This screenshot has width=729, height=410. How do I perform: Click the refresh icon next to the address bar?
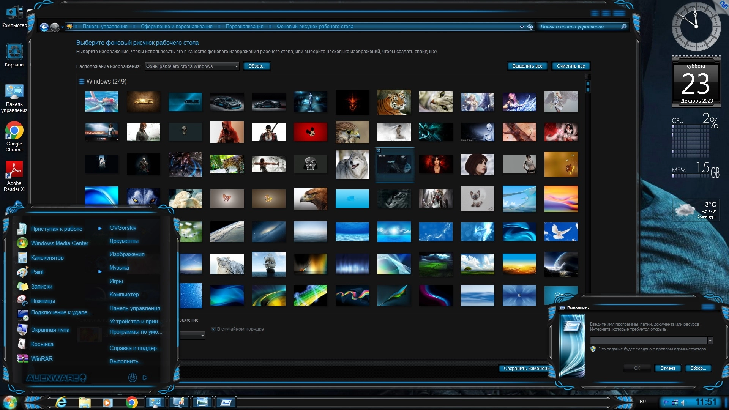(x=530, y=27)
